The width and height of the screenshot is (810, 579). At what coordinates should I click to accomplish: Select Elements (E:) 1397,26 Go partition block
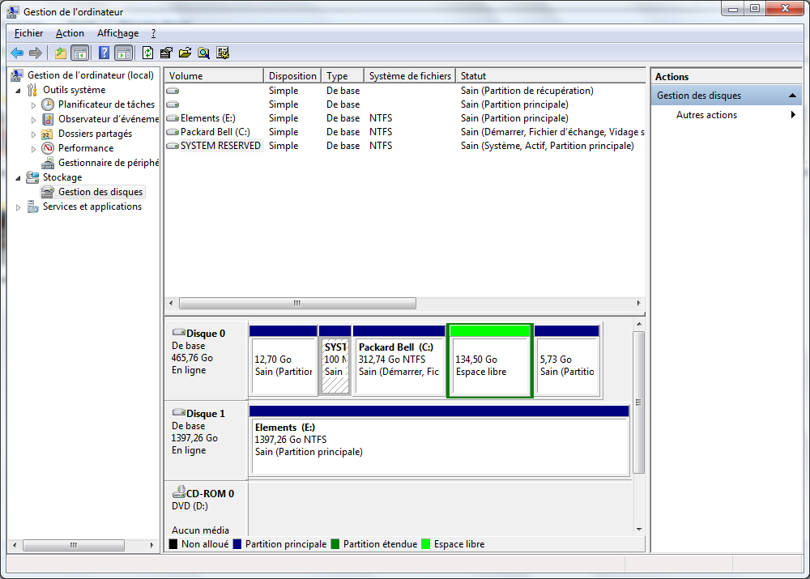(x=439, y=441)
